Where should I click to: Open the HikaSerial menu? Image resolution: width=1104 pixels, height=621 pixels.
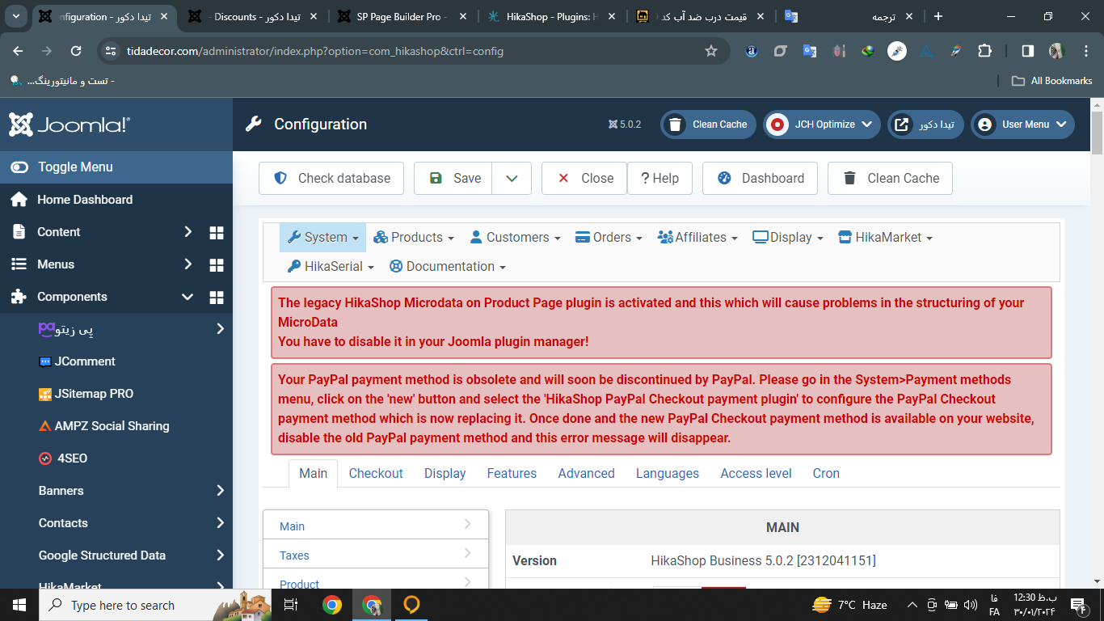[x=331, y=267]
